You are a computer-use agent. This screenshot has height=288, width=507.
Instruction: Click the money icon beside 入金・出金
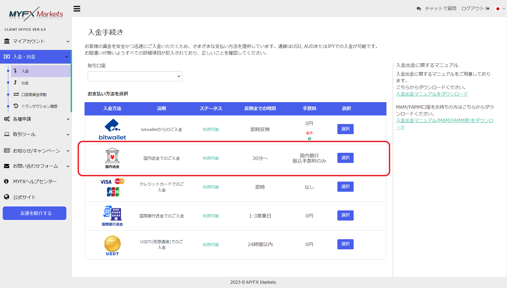click(7, 57)
